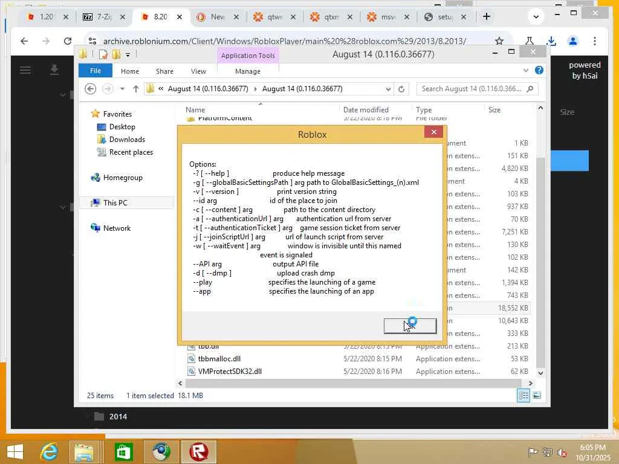This screenshot has width=619, height=464.
Task: Switch to the Home ribbon tab
Action: coord(130,71)
